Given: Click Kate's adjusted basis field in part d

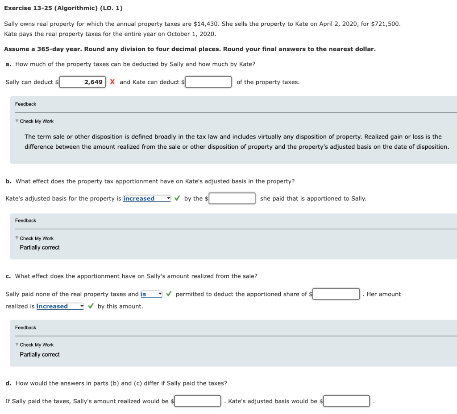Looking at the screenshot, I should pos(346,401).
